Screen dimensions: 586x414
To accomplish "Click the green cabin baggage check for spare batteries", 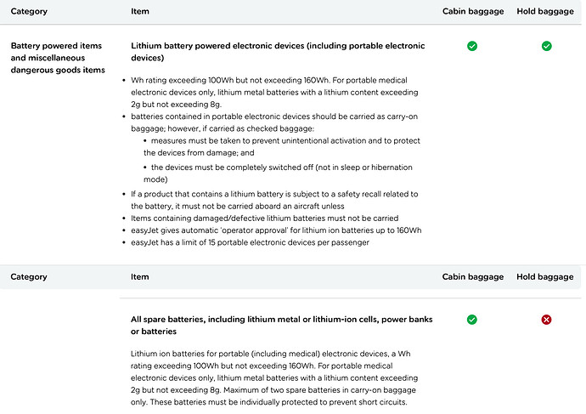I will pyautogui.click(x=472, y=320).
